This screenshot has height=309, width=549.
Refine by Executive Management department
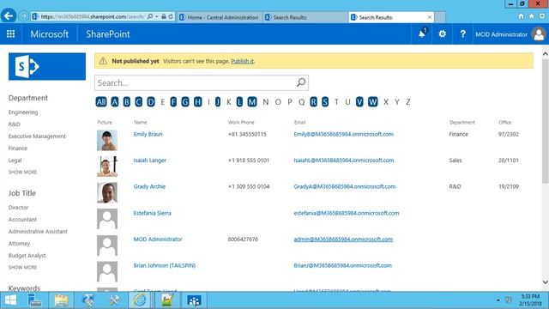pos(37,136)
